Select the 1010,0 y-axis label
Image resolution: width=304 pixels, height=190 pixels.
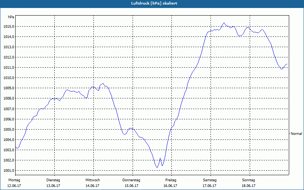click(9, 78)
